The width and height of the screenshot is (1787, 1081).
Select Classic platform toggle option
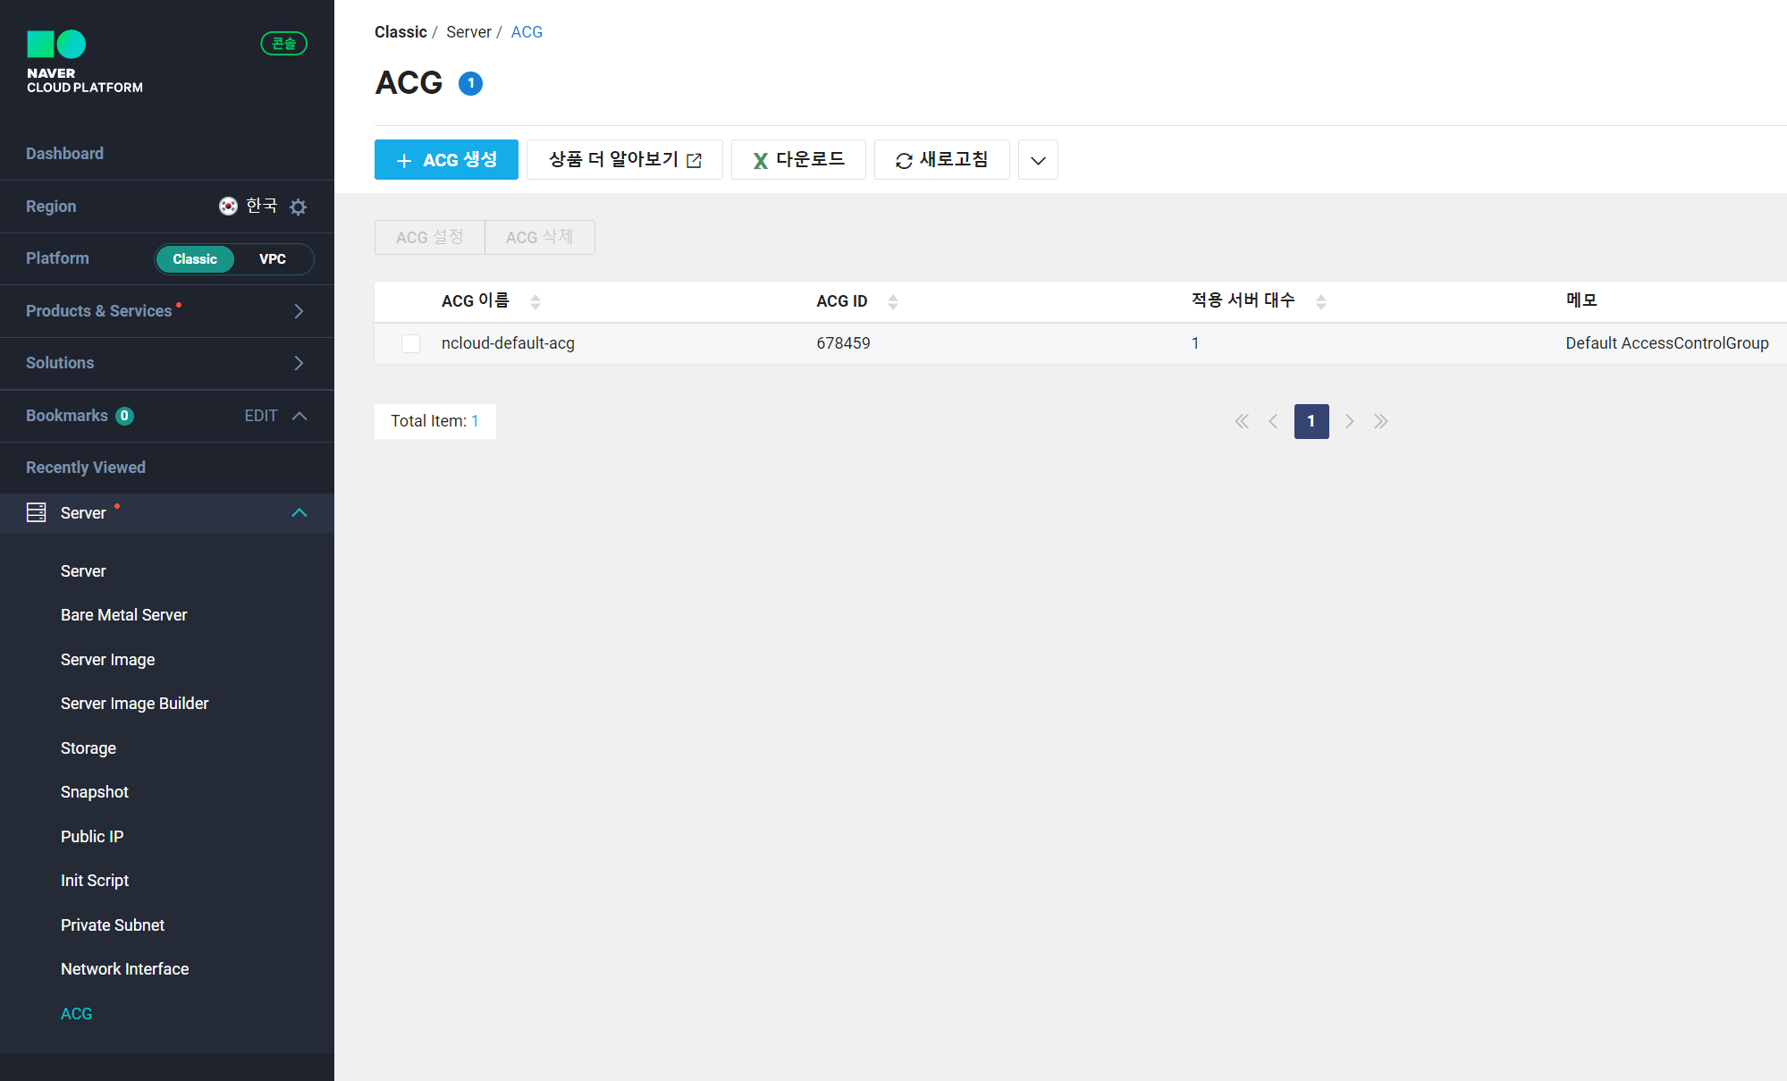[x=195, y=259]
